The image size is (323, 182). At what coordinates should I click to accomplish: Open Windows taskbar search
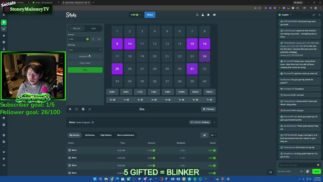click(x=100, y=179)
